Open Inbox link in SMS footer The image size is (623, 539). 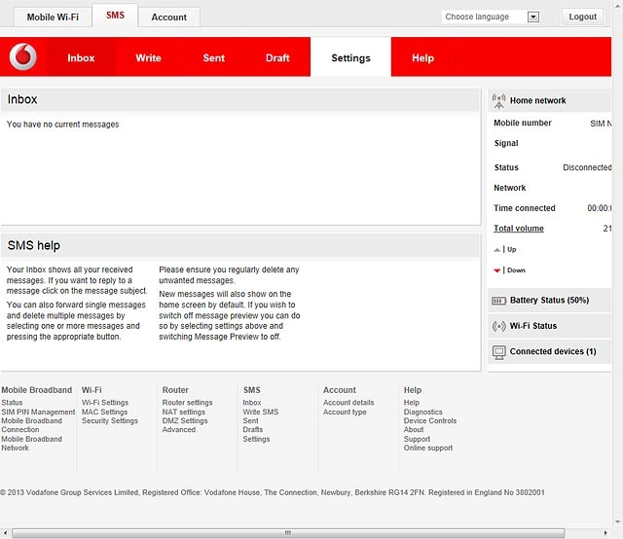[x=252, y=403]
